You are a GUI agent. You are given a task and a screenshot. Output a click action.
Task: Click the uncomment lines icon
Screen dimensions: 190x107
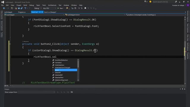[x=82, y=8]
